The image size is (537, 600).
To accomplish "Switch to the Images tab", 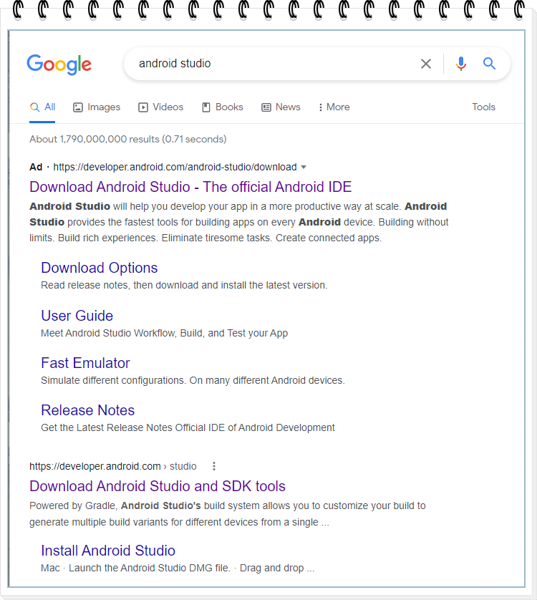I will pyautogui.click(x=97, y=107).
